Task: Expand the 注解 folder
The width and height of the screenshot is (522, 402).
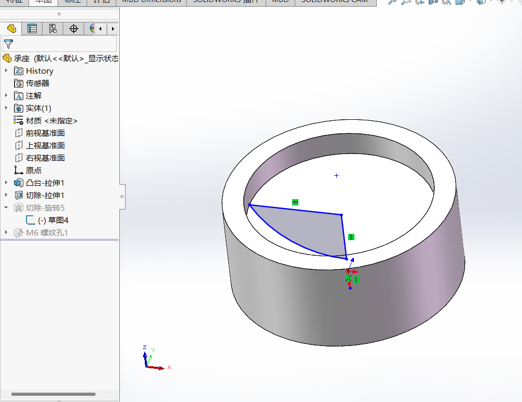Action: [6, 95]
